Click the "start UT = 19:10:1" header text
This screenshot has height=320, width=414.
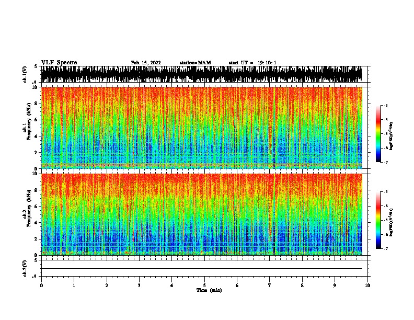point(252,63)
